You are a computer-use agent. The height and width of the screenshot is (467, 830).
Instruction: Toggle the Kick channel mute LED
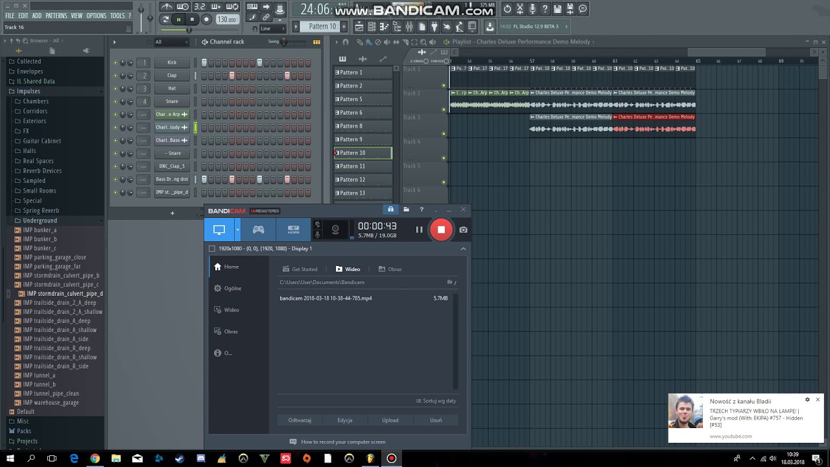click(x=115, y=63)
